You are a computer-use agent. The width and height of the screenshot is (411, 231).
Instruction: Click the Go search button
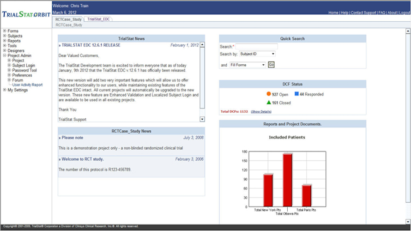[271, 65]
